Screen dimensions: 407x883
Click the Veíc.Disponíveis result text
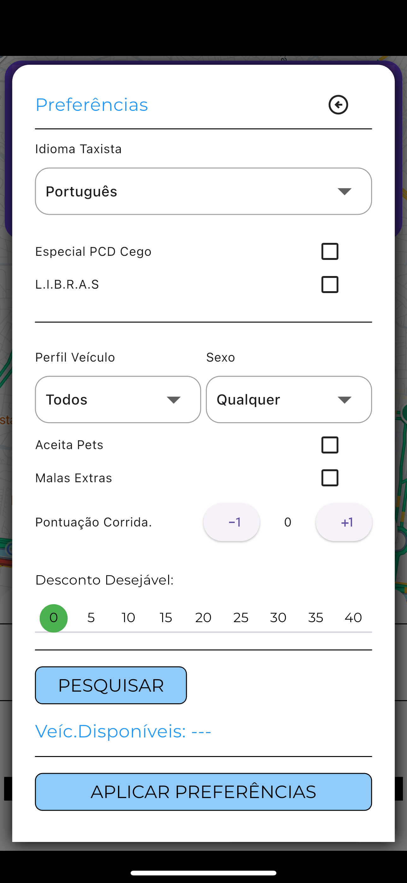point(123,731)
